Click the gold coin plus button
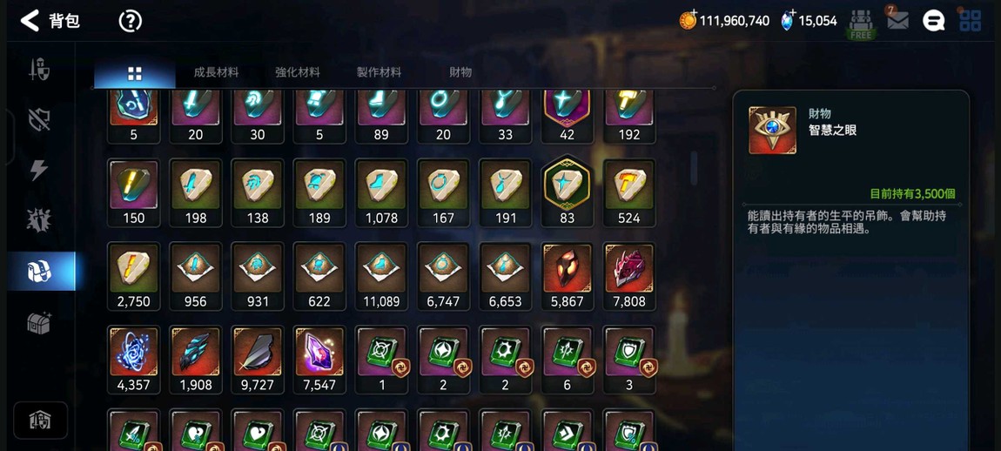The image size is (1001, 451). tap(688, 20)
